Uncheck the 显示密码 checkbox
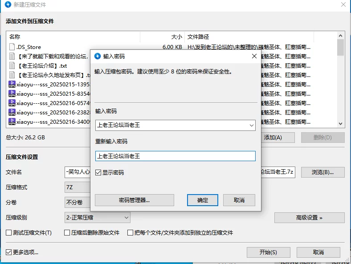The width and height of the screenshot is (351, 264). [x=98, y=172]
